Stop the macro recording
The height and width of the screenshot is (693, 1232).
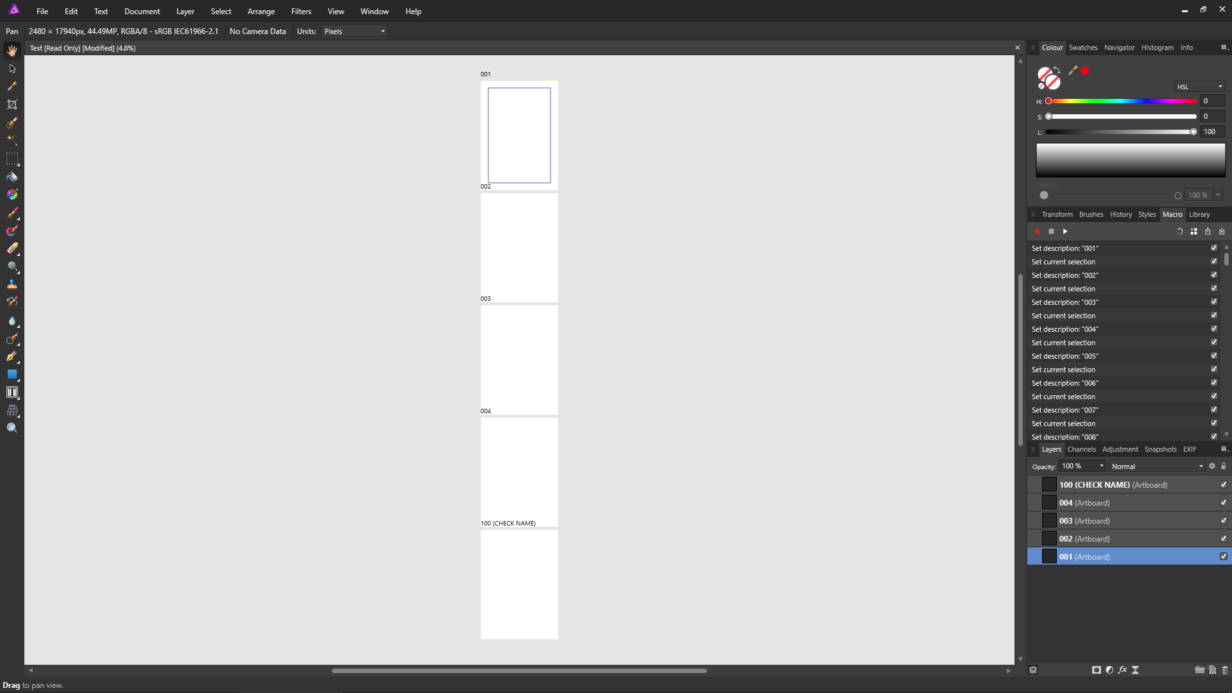click(x=1051, y=232)
